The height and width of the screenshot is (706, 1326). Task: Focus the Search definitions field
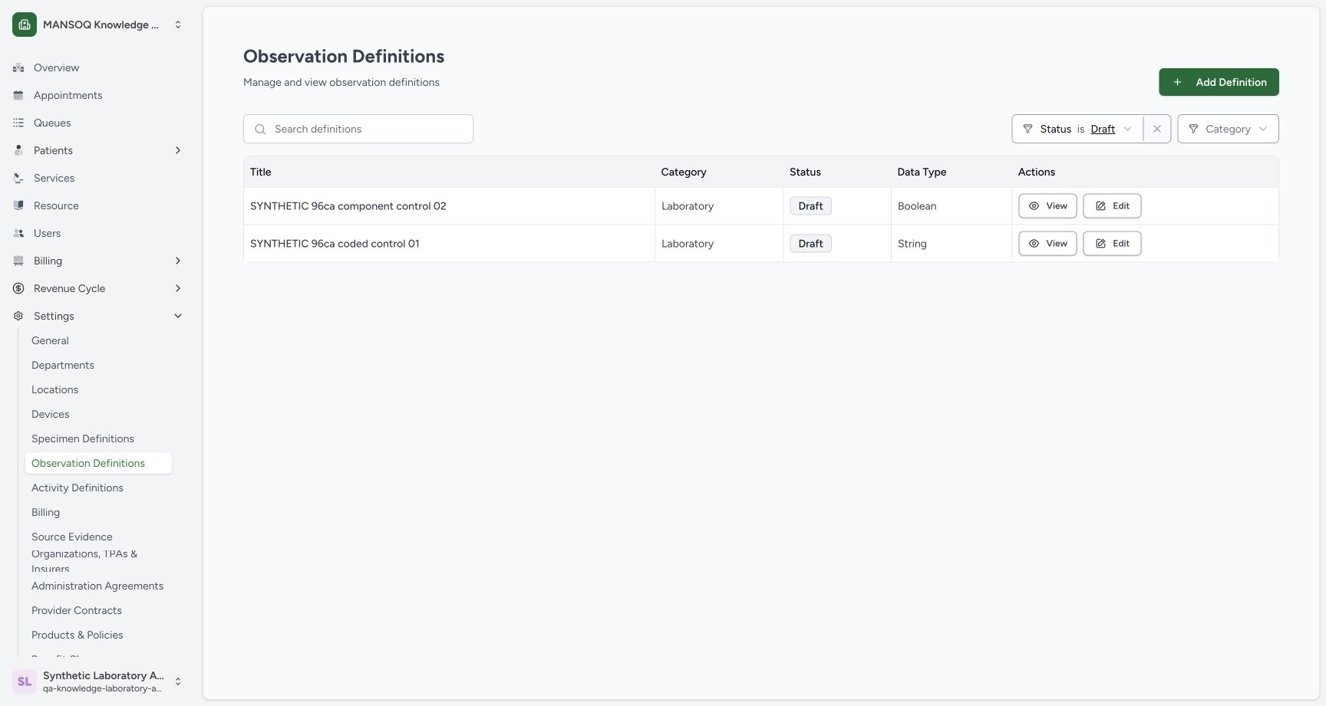[358, 129]
